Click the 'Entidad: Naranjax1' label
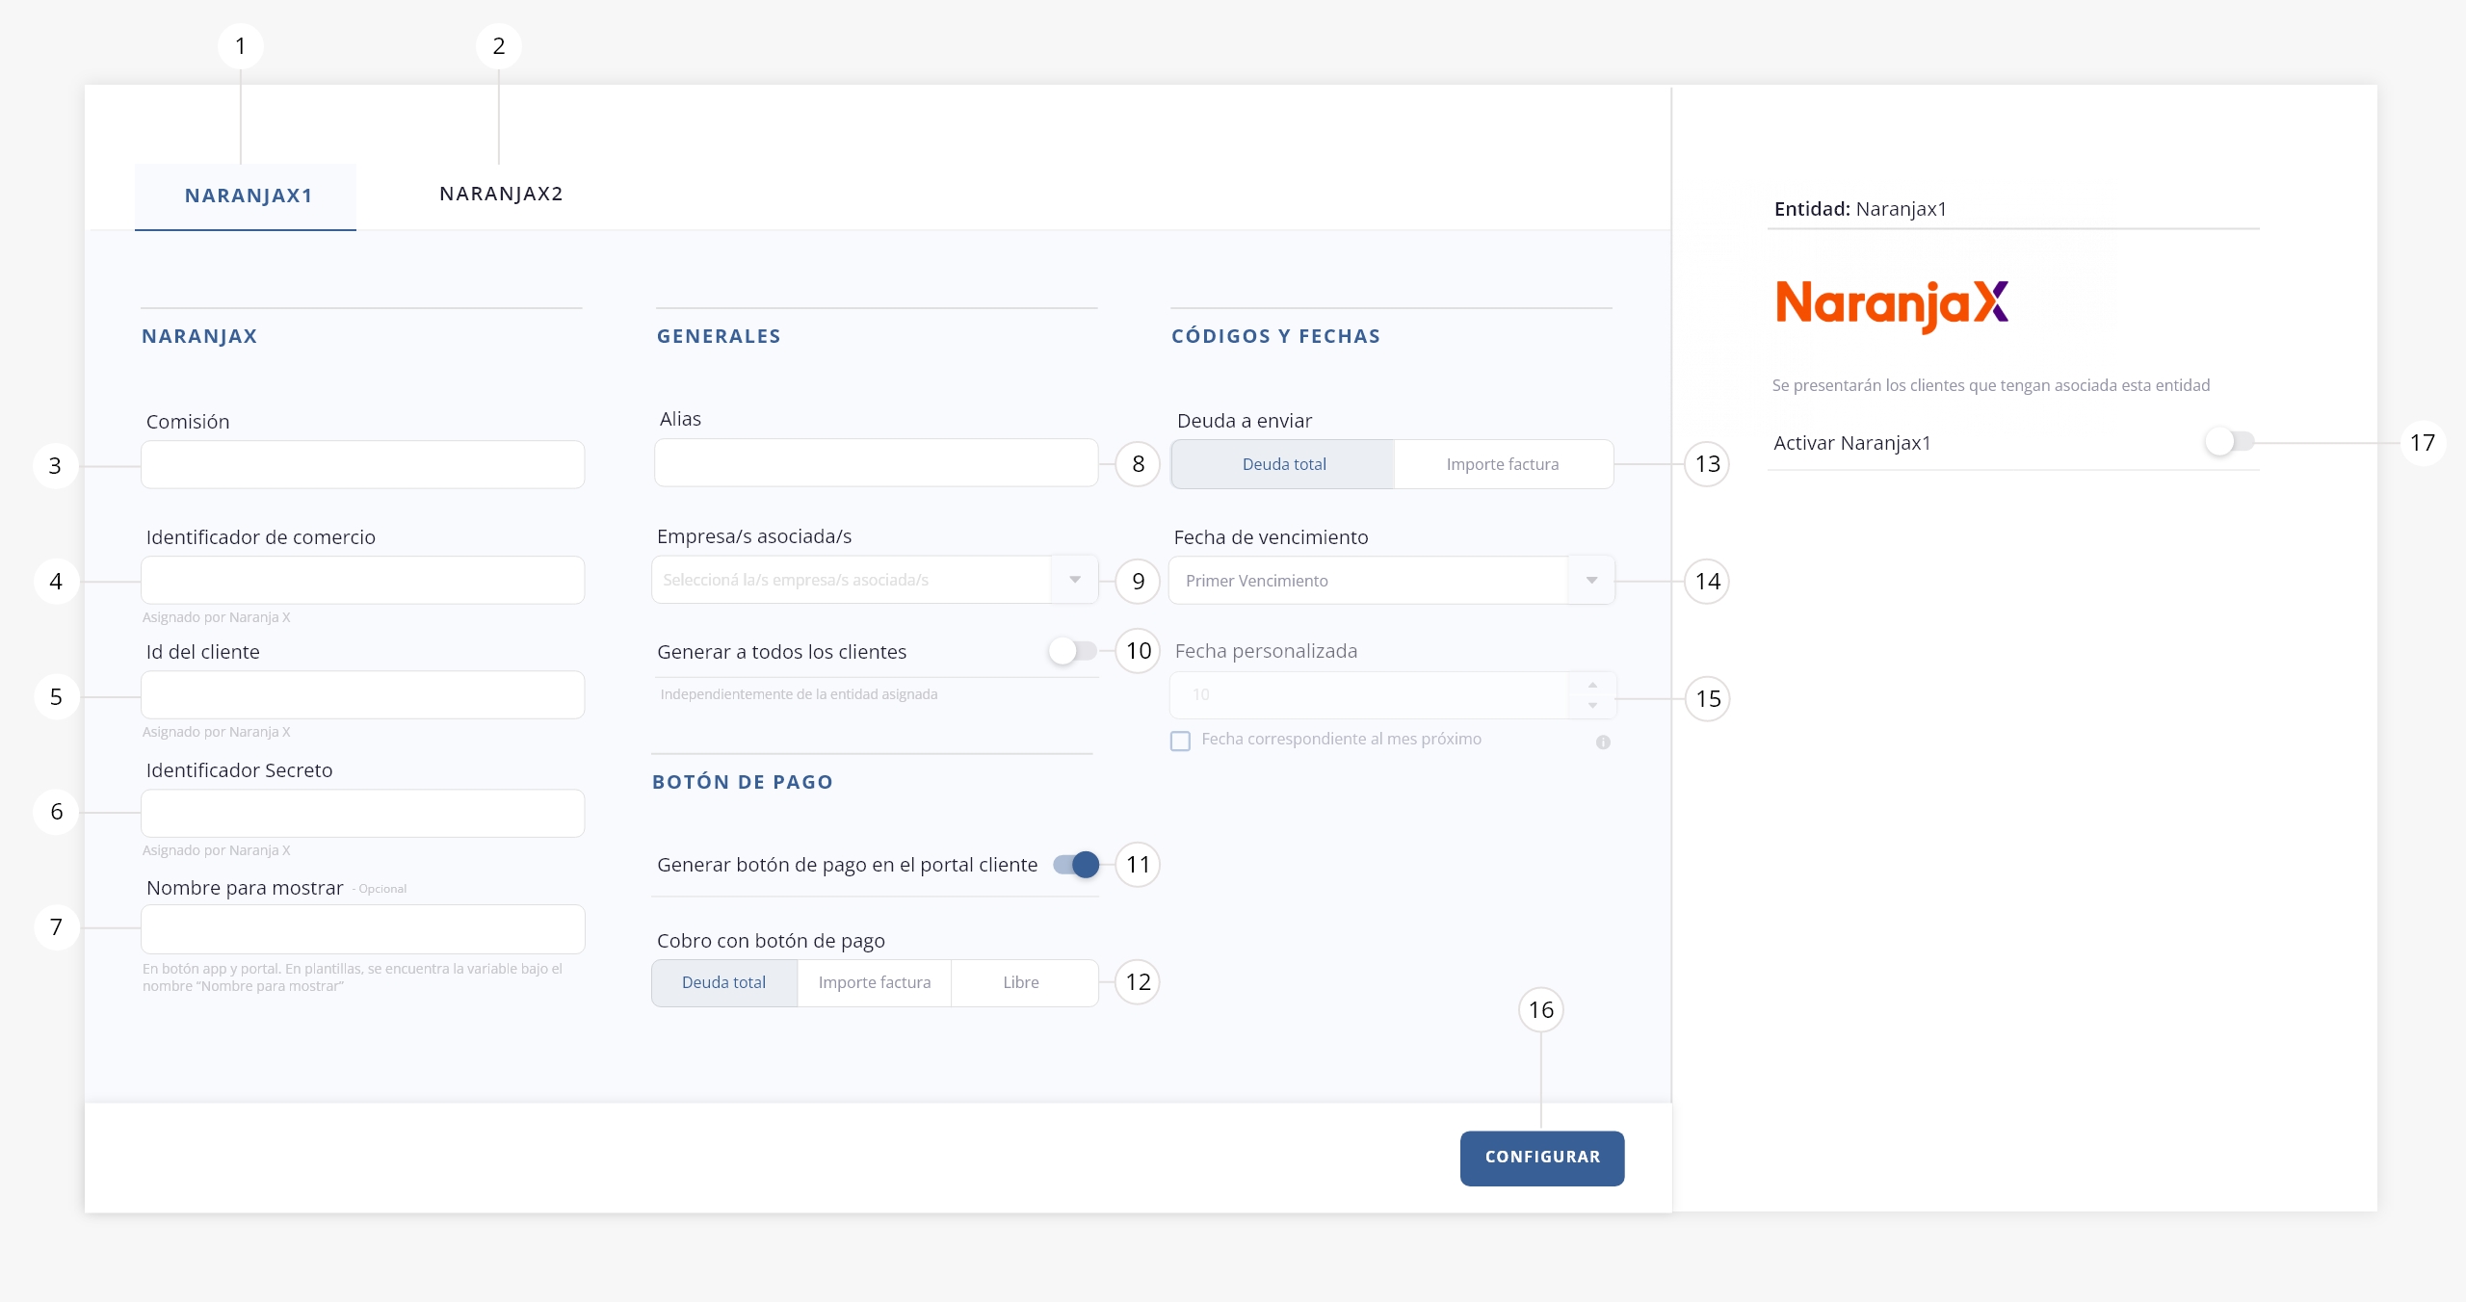Image resolution: width=2466 pixels, height=1302 pixels. (1860, 209)
